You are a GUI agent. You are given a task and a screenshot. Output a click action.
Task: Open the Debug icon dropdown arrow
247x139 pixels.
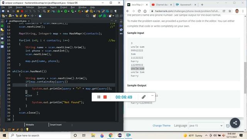(x=62, y=11)
